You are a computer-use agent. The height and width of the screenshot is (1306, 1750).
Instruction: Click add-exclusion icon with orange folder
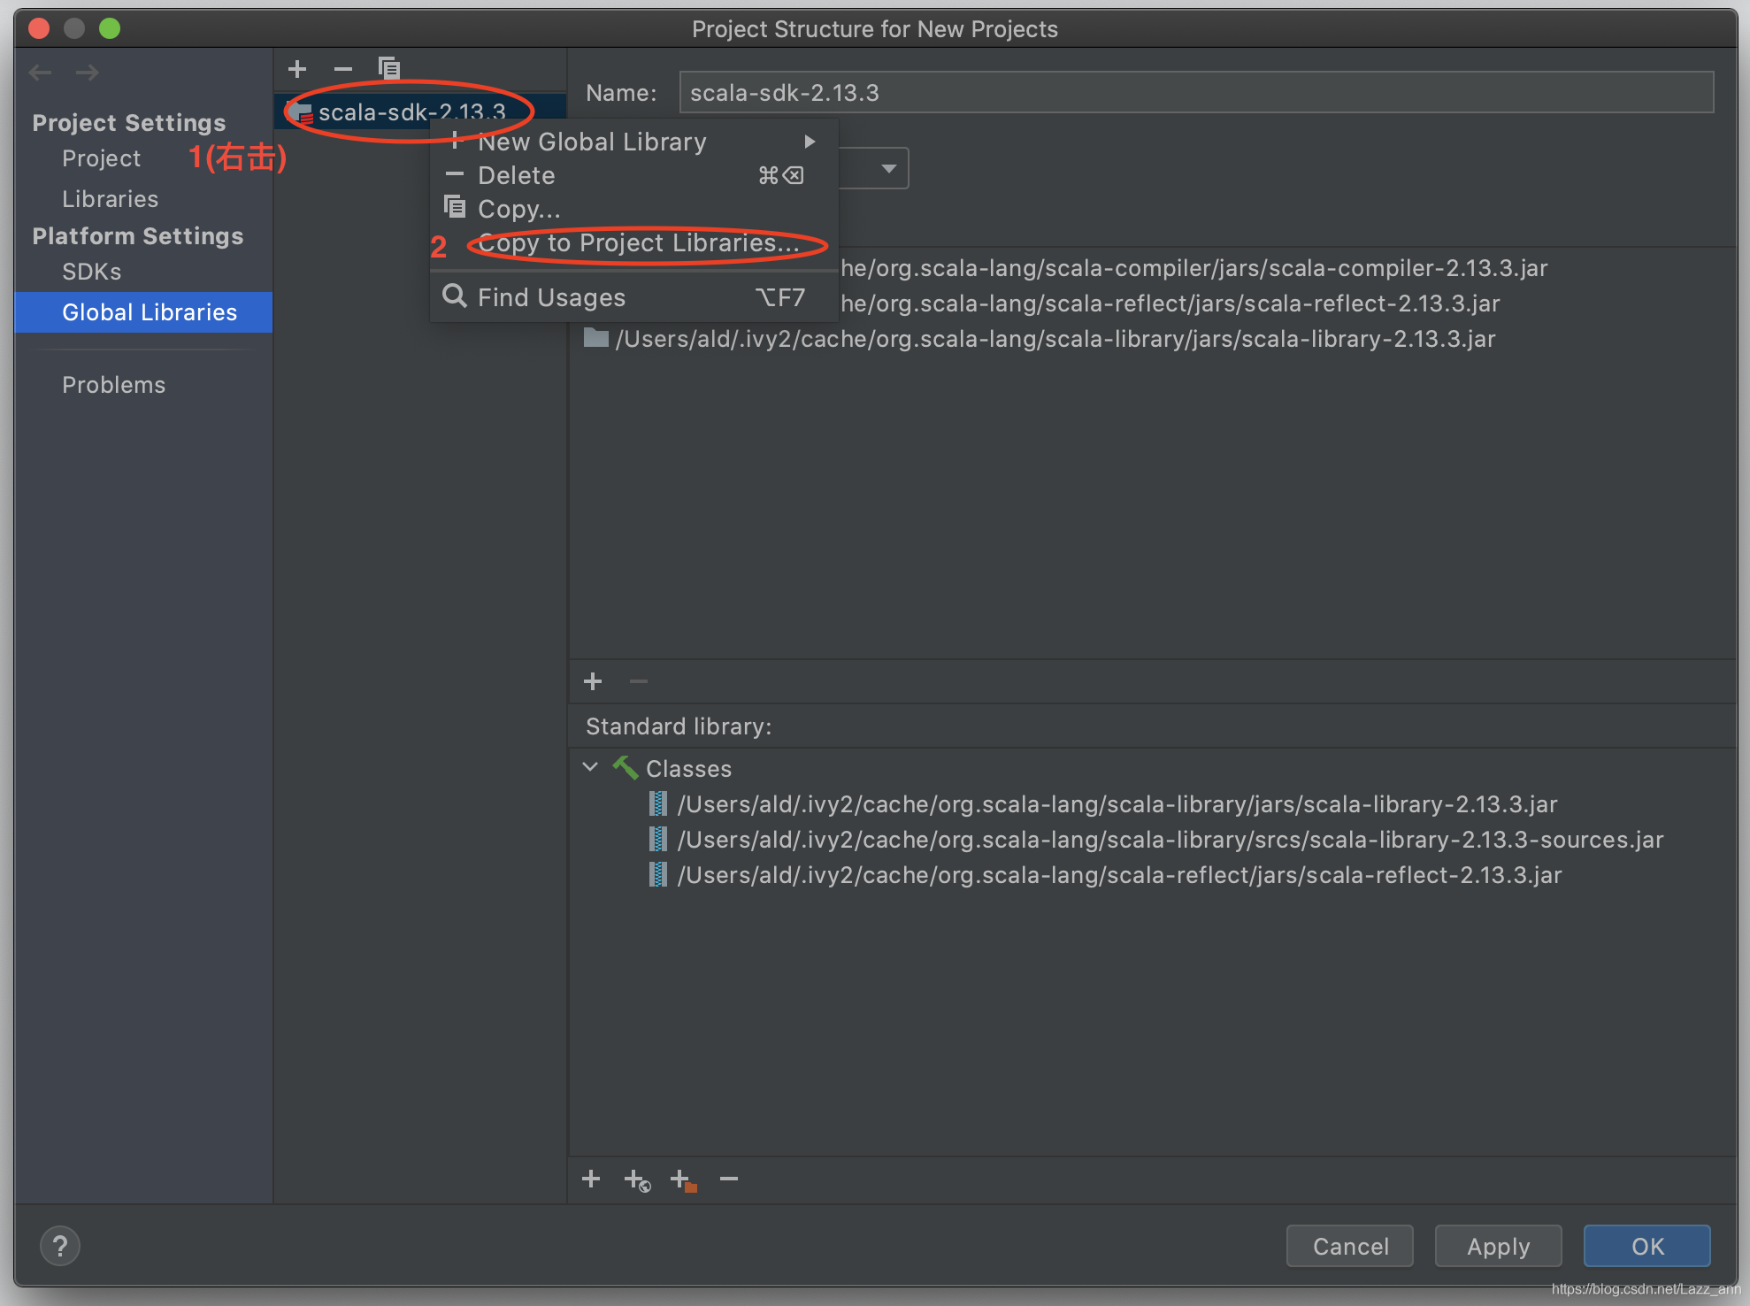pyautogui.click(x=683, y=1179)
